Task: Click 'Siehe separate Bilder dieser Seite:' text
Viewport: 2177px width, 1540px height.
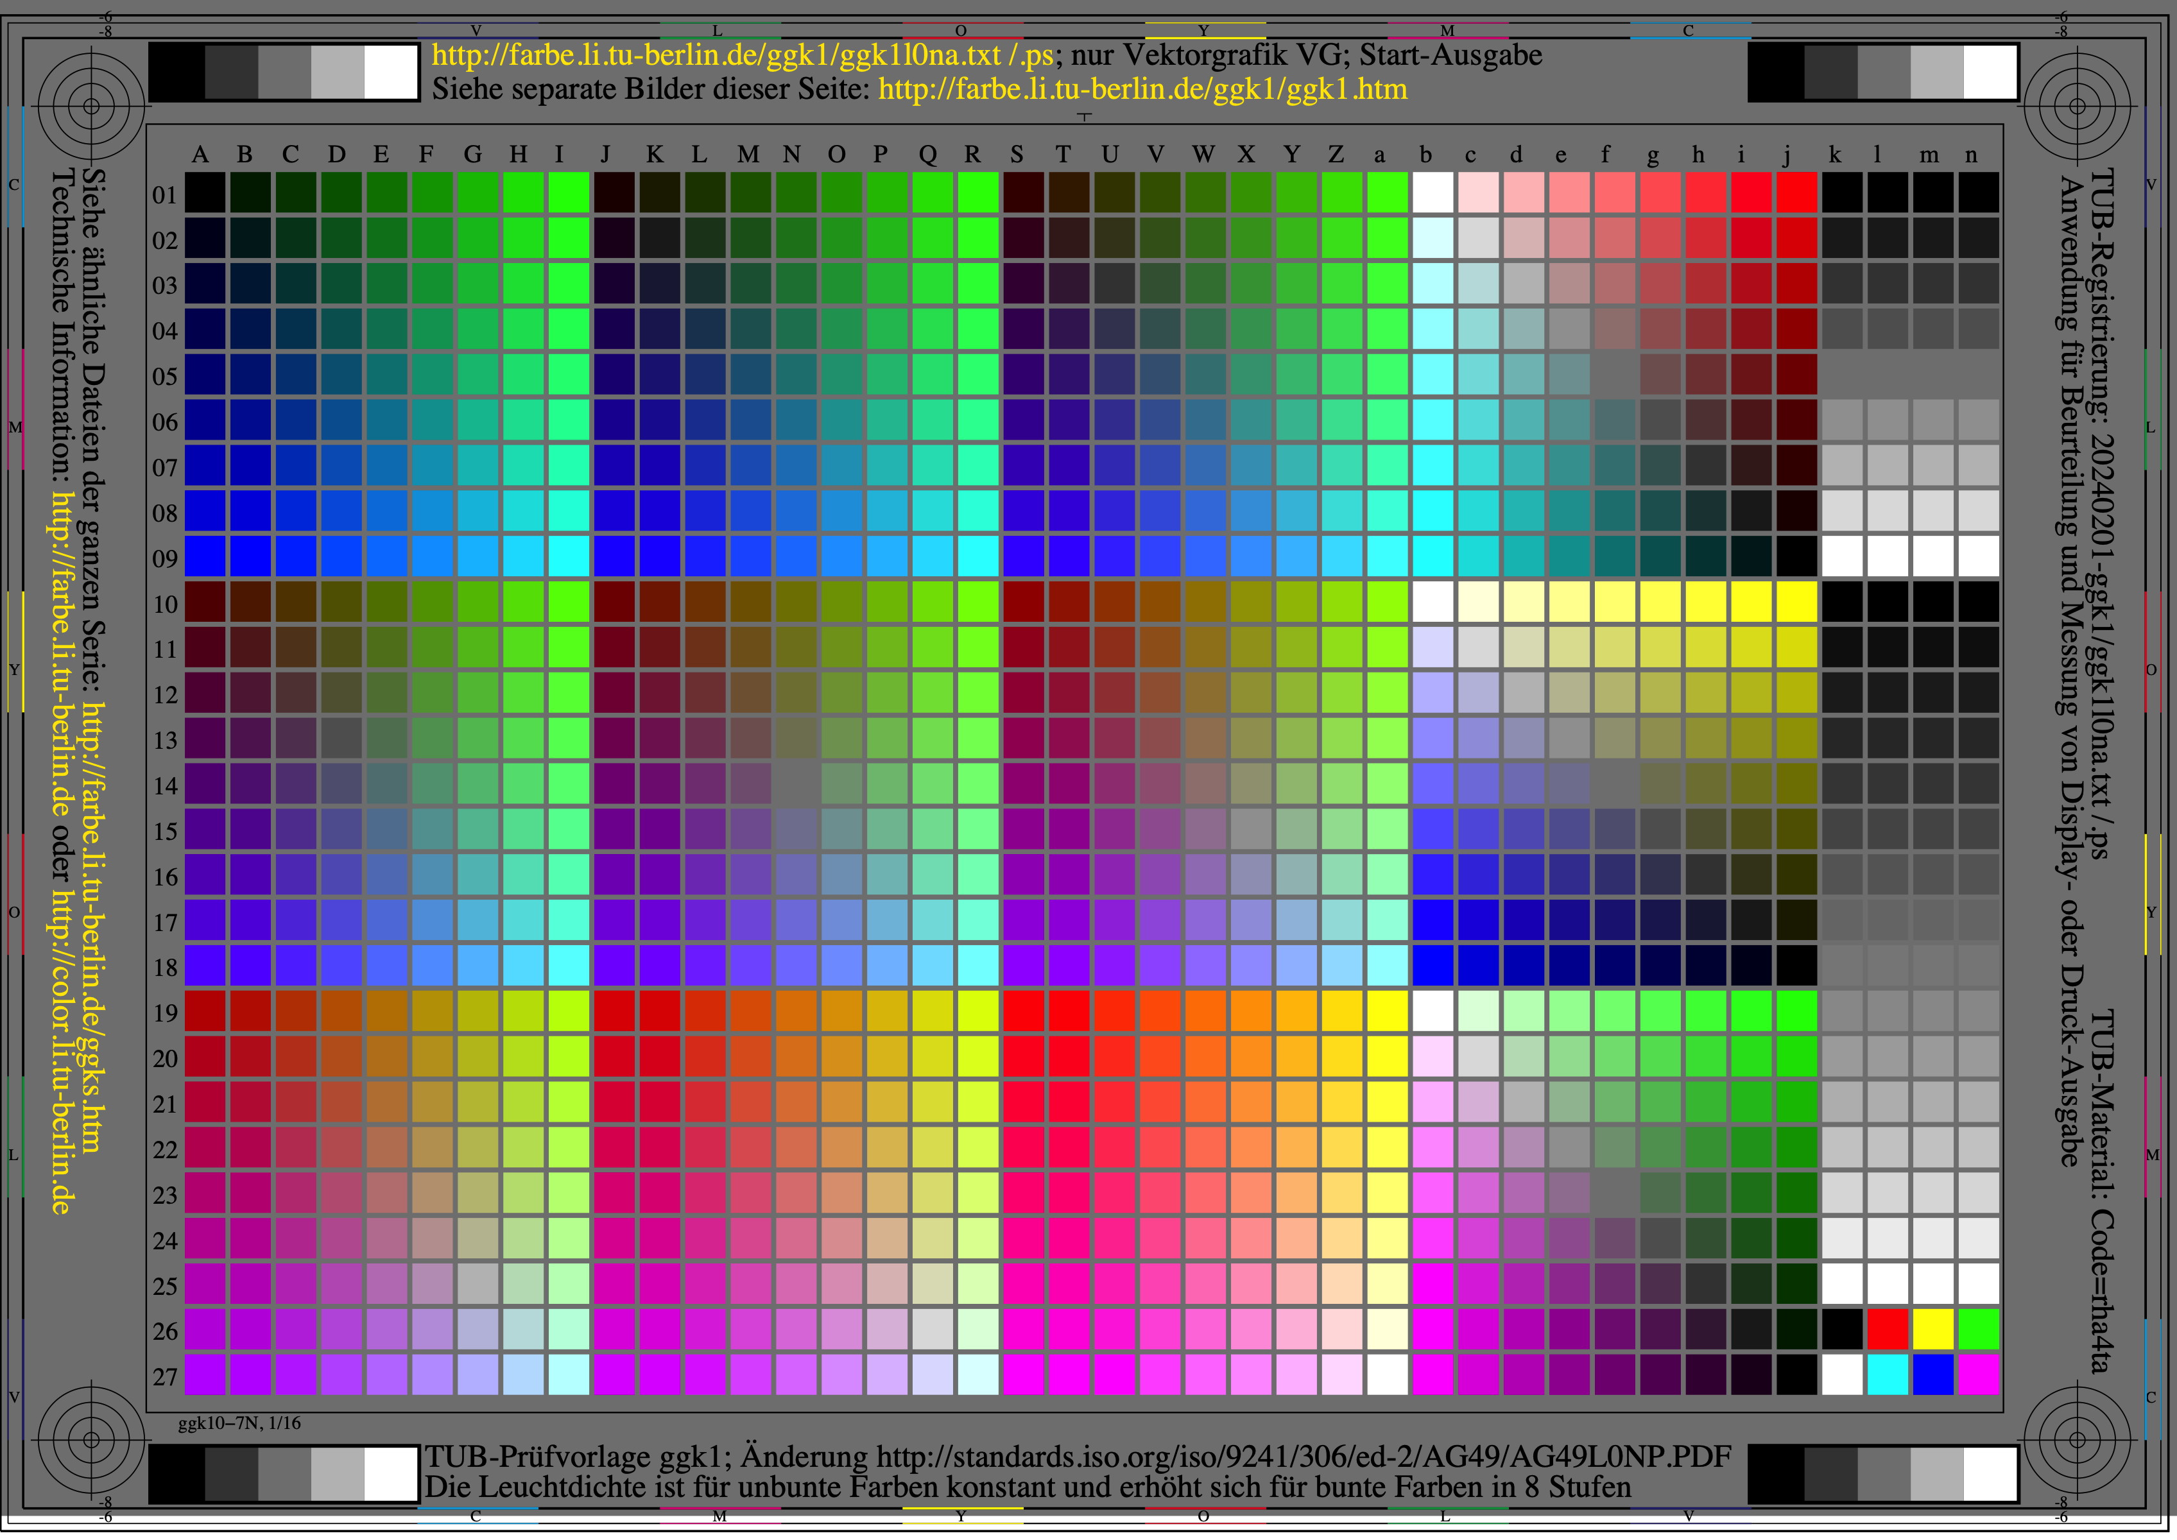Action: click(651, 89)
